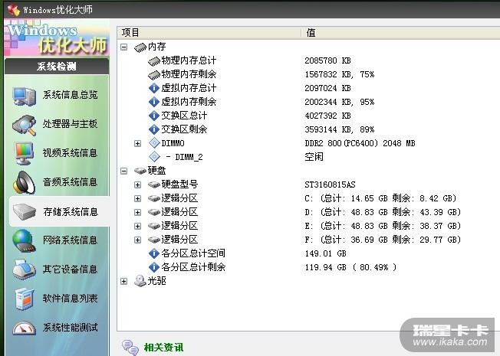Click the value 1567832 KB, 75%
The height and width of the screenshot is (356, 500).
(x=339, y=74)
